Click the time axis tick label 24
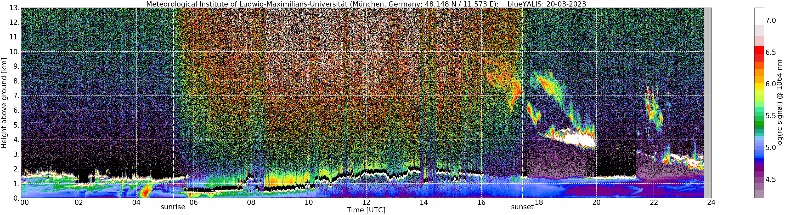785x215 pixels. (x=711, y=202)
